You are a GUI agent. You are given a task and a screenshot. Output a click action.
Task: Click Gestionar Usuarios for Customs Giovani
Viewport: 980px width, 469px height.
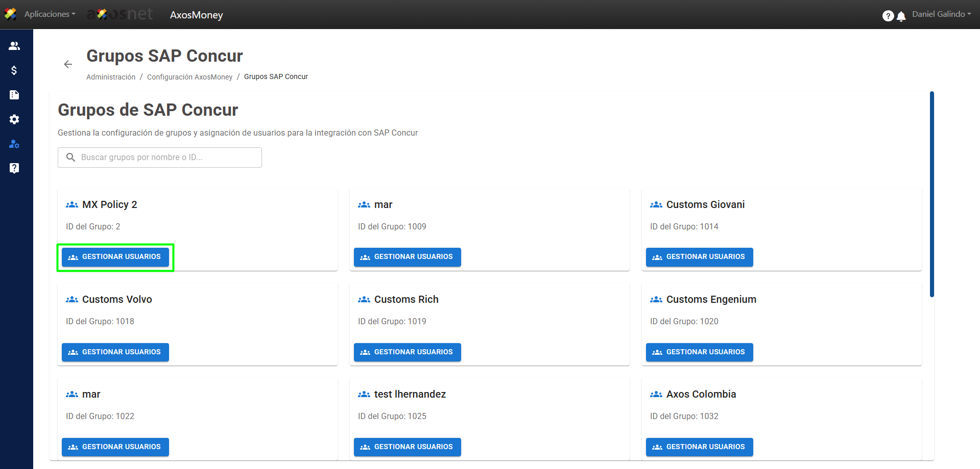pyautogui.click(x=699, y=257)
